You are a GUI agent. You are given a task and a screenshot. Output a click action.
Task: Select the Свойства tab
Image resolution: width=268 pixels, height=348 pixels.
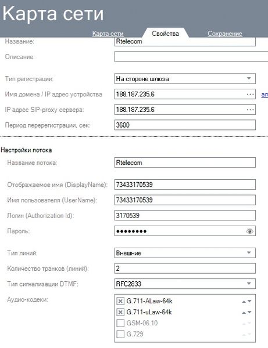165,34
